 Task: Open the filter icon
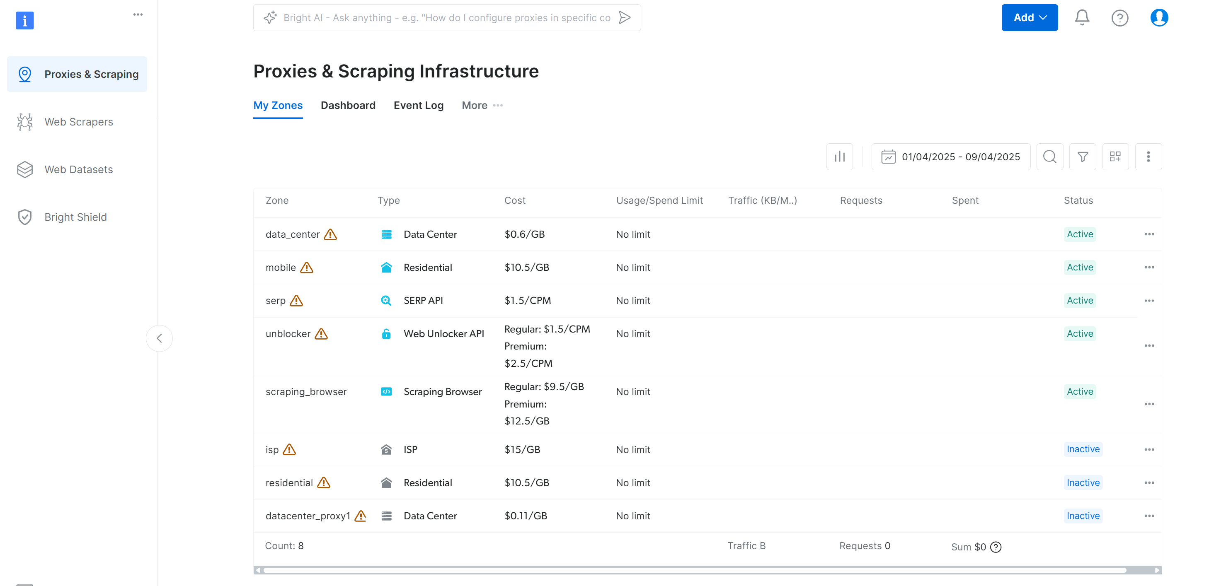1083,157
